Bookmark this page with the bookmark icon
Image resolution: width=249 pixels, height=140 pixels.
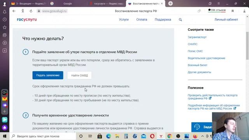233,11
